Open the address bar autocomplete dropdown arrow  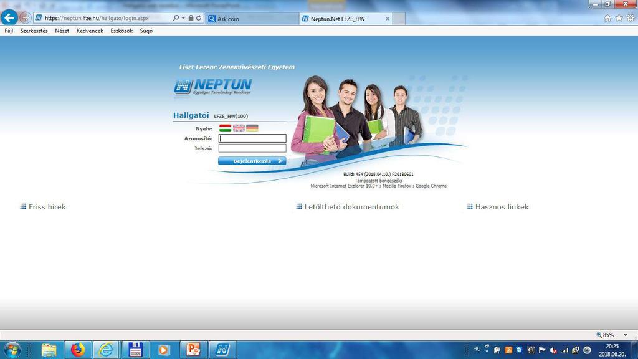(x=183, y=18)
